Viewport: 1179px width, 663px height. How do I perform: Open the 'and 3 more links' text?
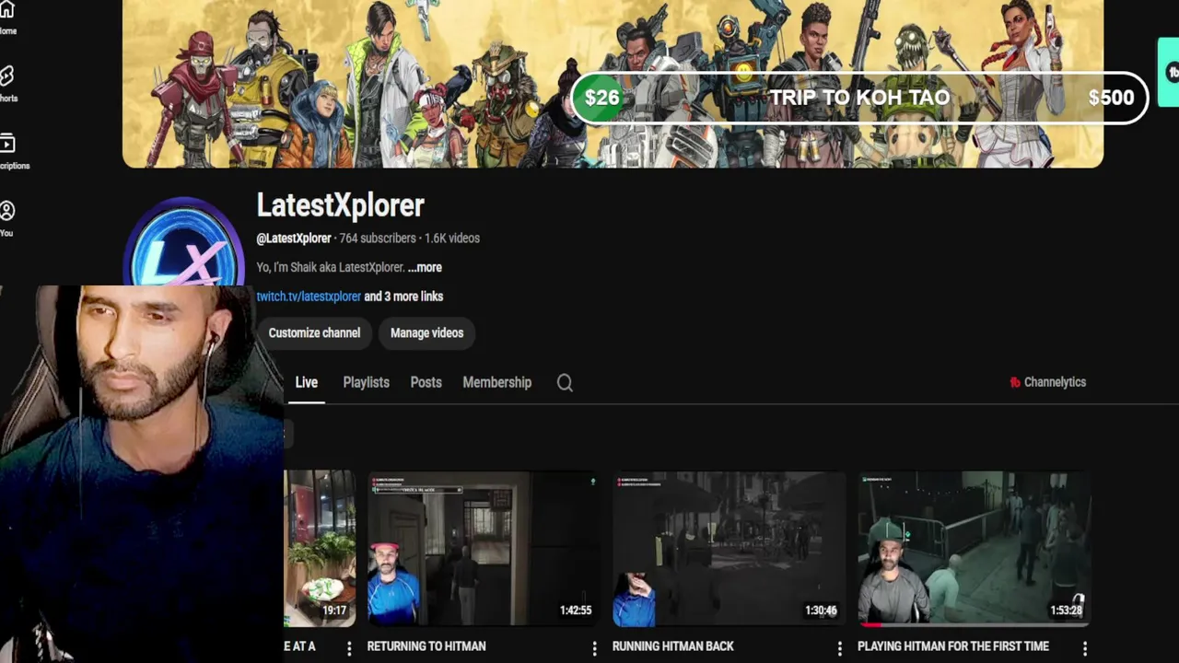pyautogui.click(x=403, y=297)
